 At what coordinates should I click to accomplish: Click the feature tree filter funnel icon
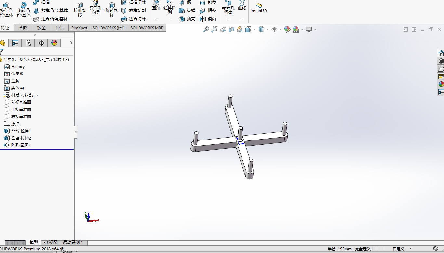point(2,51)
